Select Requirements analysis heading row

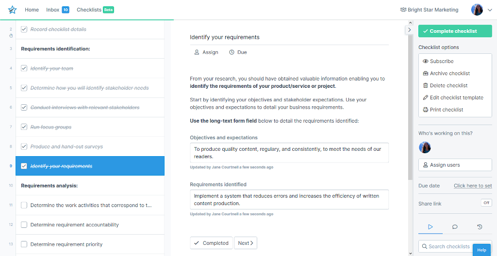[x=90, y=186]
